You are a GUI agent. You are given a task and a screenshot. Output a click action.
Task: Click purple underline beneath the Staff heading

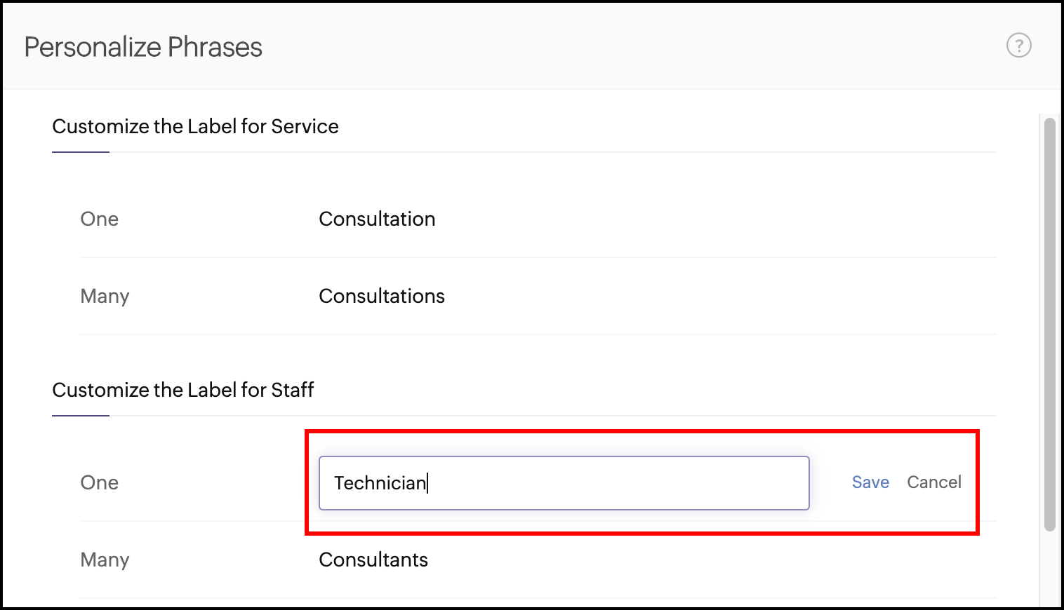81,415
